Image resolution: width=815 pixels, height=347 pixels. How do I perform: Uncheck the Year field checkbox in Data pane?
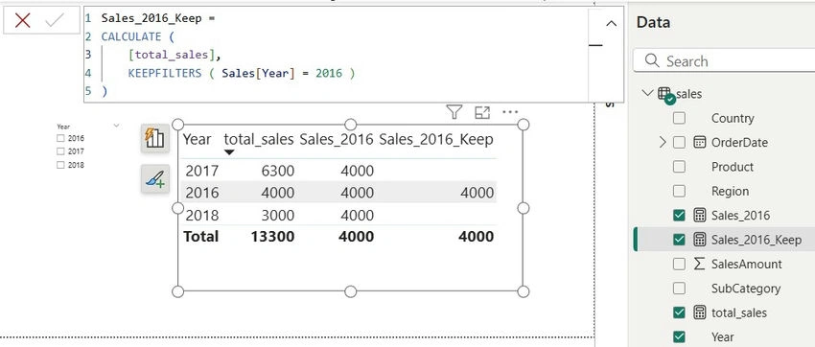click(x=679, y=336)
